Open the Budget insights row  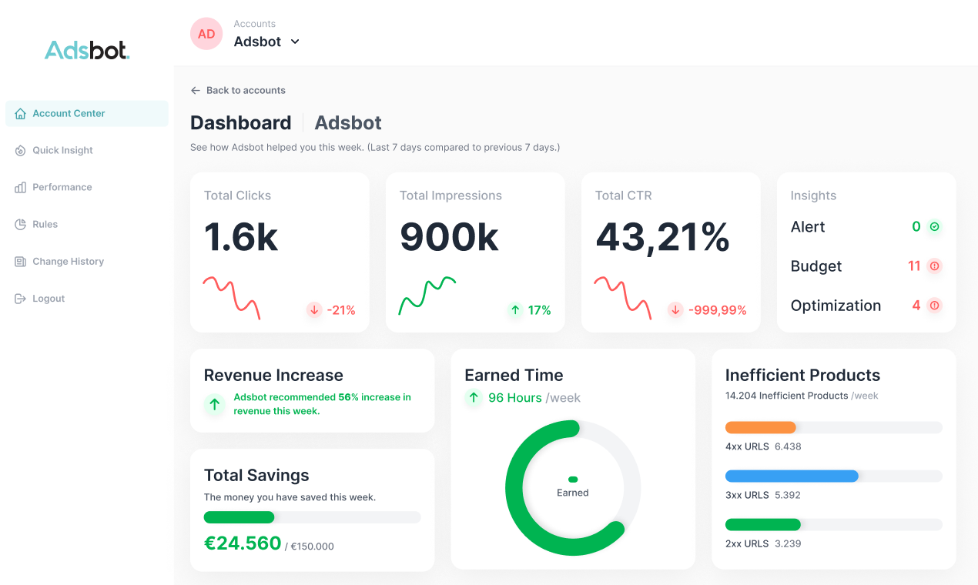[866, 266]
